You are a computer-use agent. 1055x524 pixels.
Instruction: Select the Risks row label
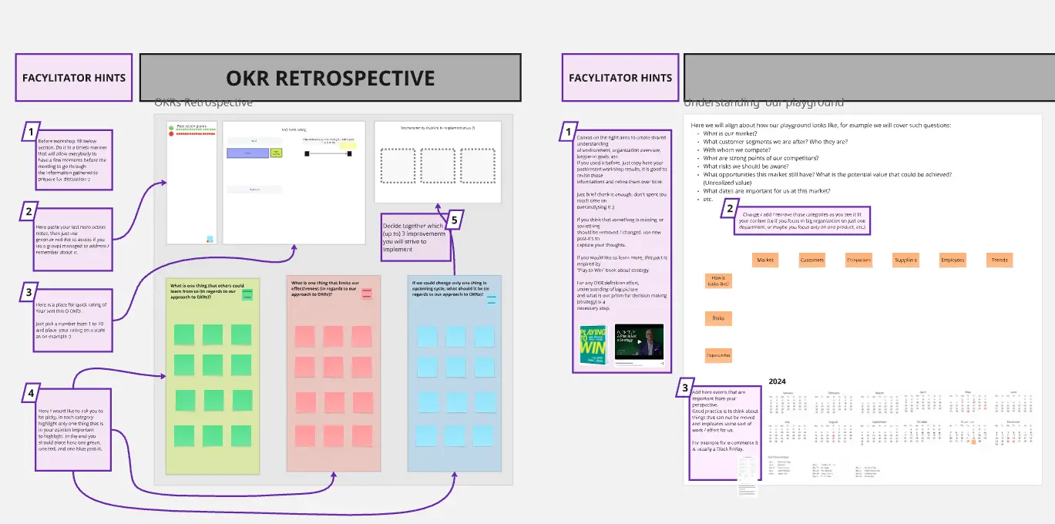(718, 318)
